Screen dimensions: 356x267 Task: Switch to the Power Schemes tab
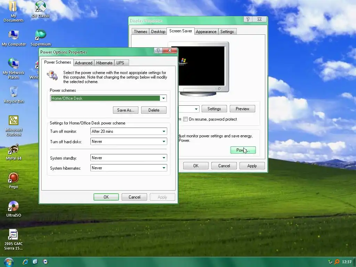click(x=57, y=62)
